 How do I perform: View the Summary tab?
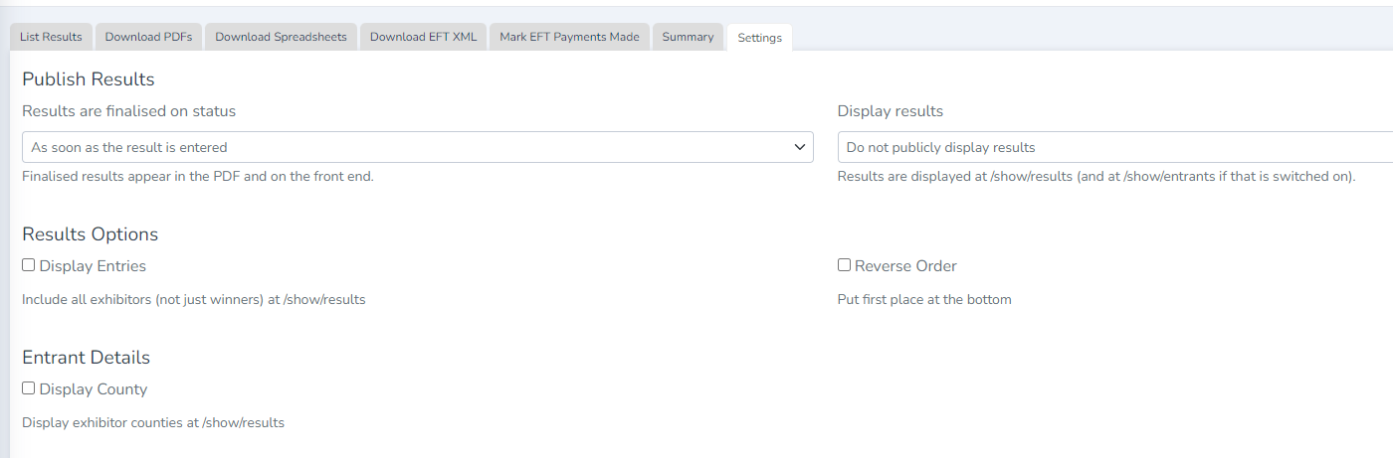click(x=688, y=37)
